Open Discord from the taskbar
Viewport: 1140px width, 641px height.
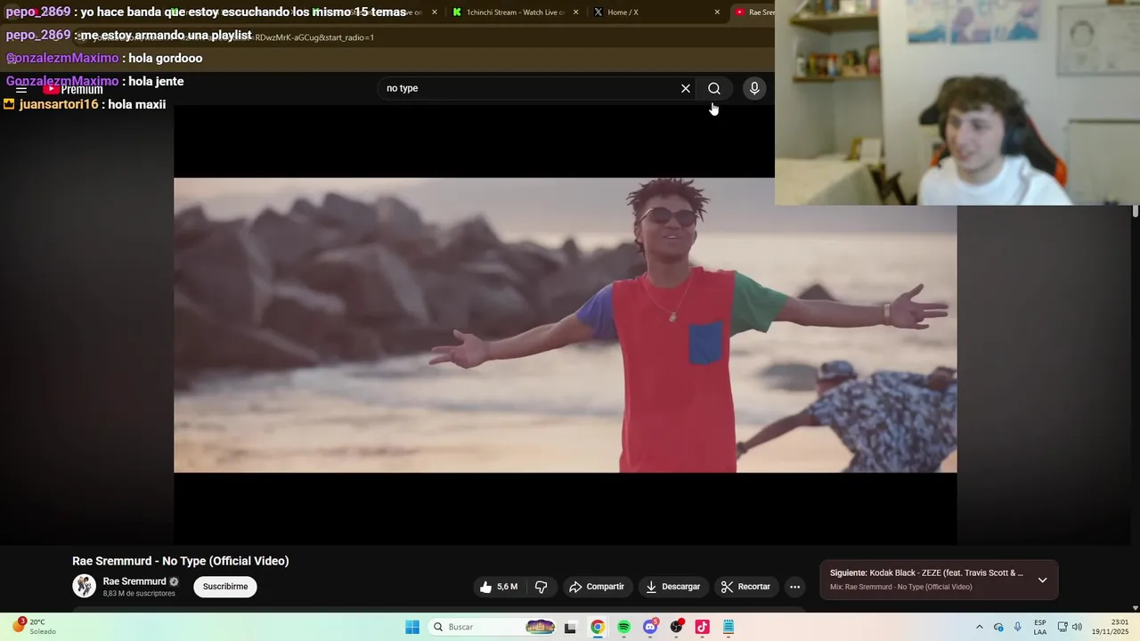650,627
